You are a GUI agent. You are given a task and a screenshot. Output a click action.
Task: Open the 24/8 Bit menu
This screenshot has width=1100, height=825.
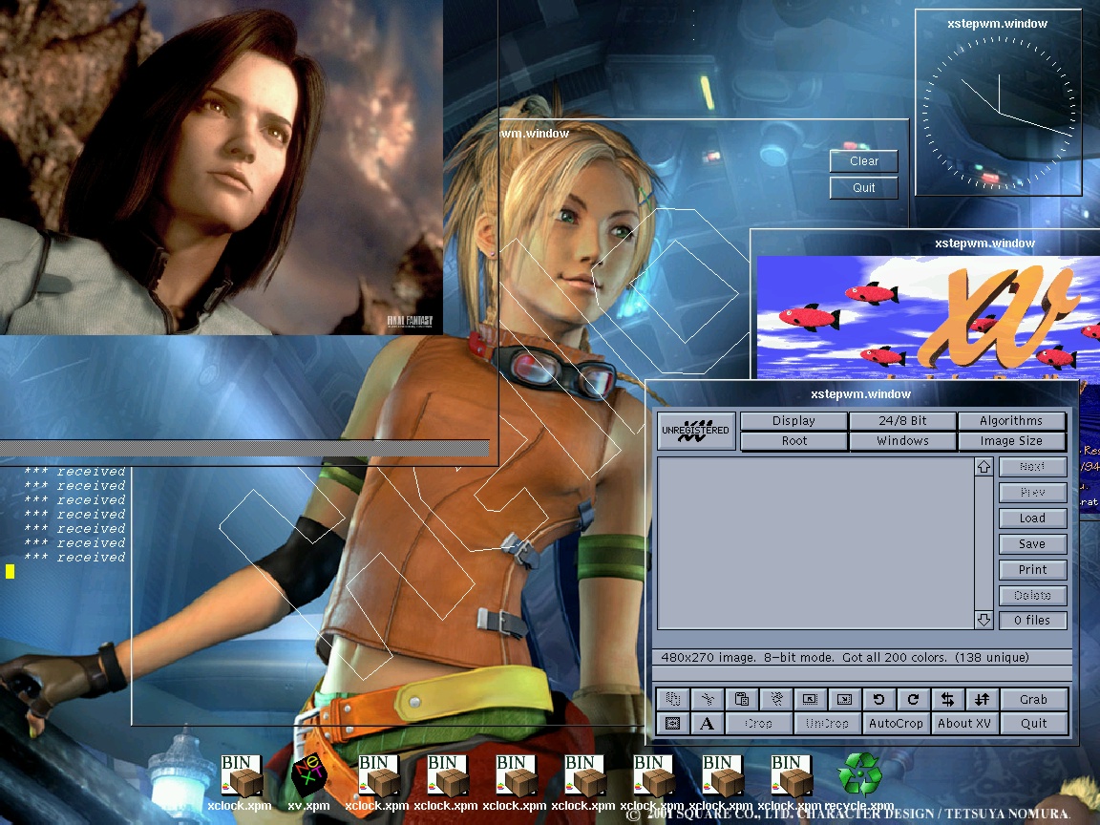tap(902, 421)
